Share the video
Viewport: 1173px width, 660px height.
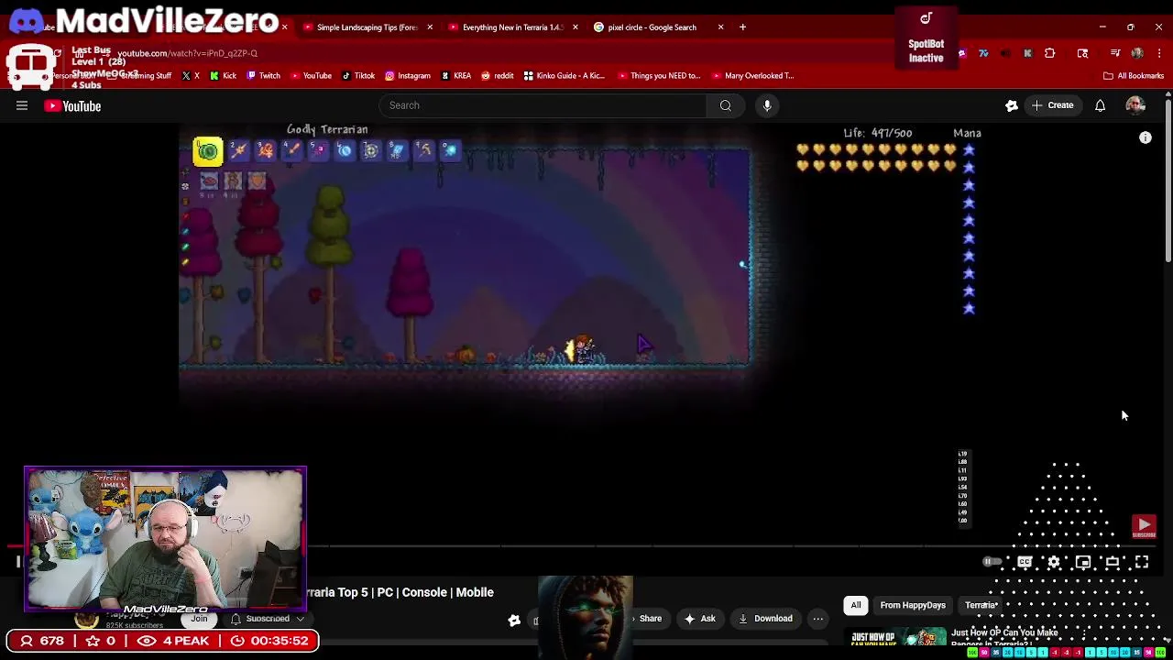[650, 619]
